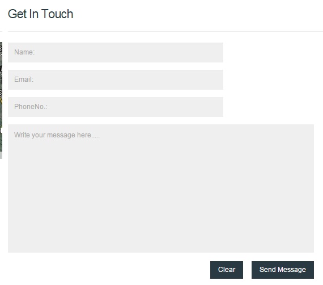This screenshot has height=285, width=323.
Task: Select the PhoneNo. input field
Action: tap(116, 107)
